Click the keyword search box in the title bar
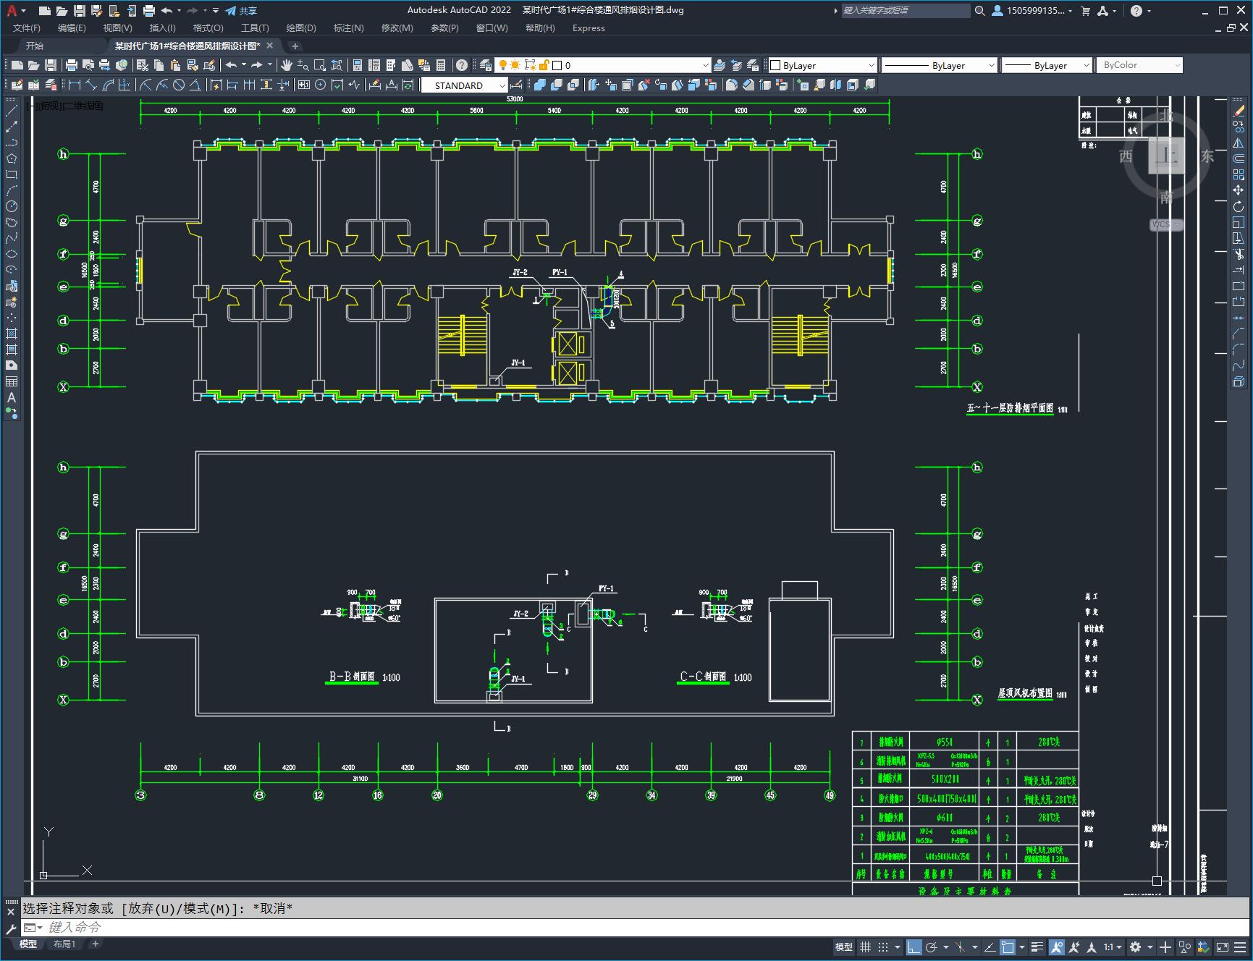The width and height of the screenshot is (1253, 961). click(906, 11)
